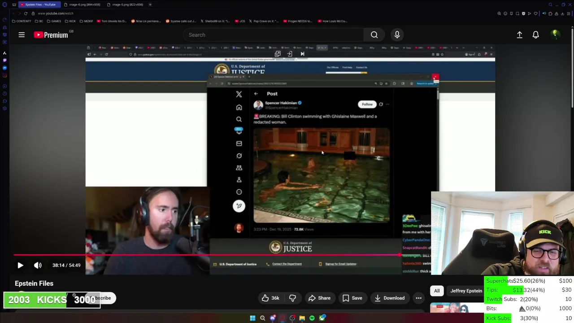574x323 pixels.
Task: Share the Epstein Files video
Action: 319,298
